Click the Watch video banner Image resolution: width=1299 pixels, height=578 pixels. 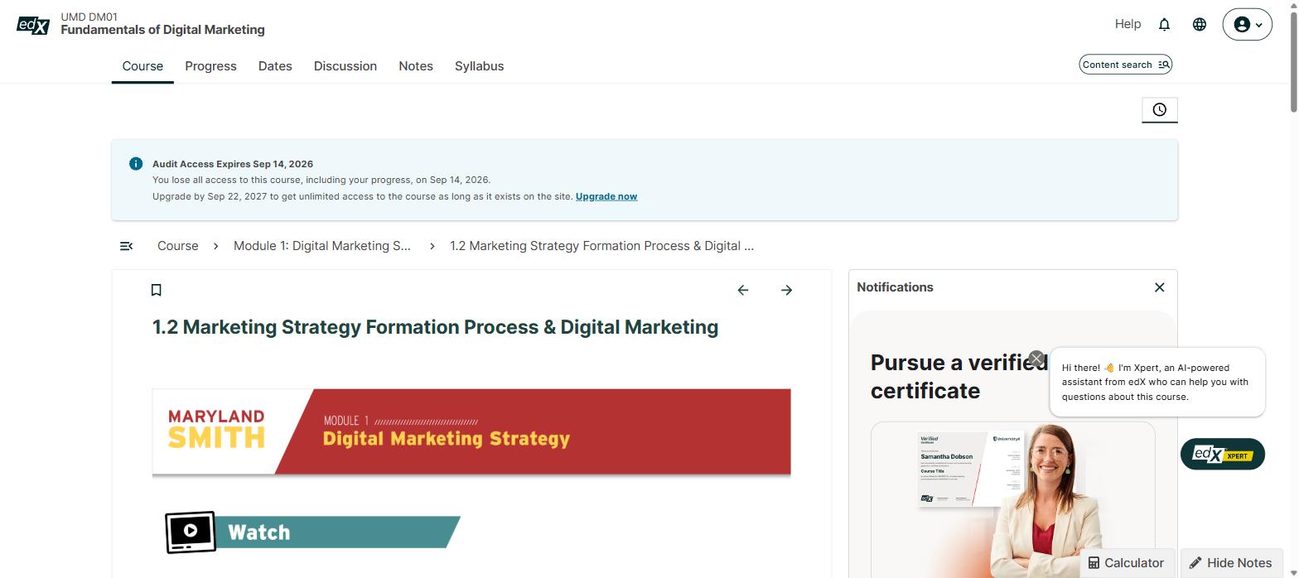click(313, 532)
